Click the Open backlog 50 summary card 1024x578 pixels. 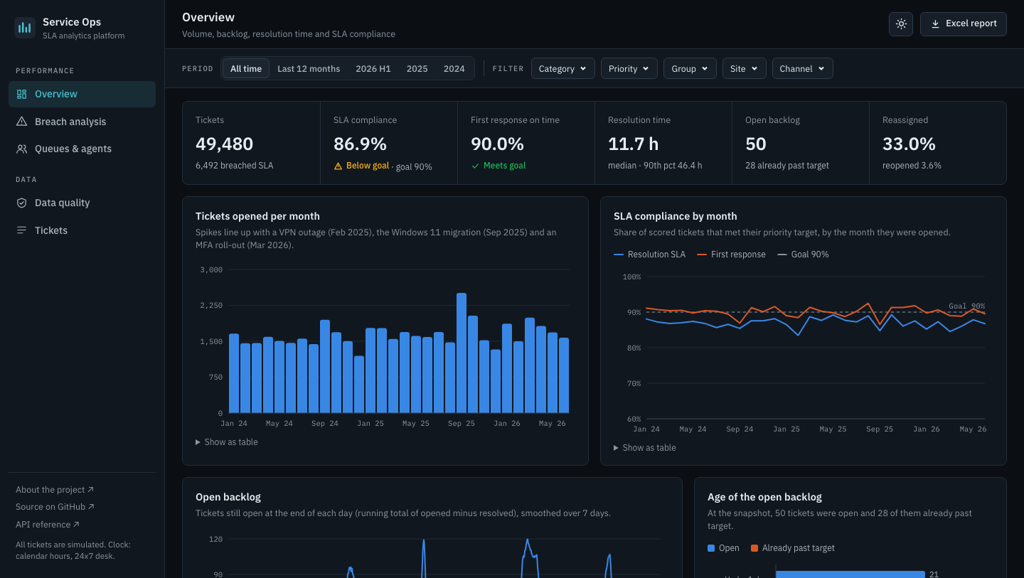pyautogui.click(x=801, y=143)
